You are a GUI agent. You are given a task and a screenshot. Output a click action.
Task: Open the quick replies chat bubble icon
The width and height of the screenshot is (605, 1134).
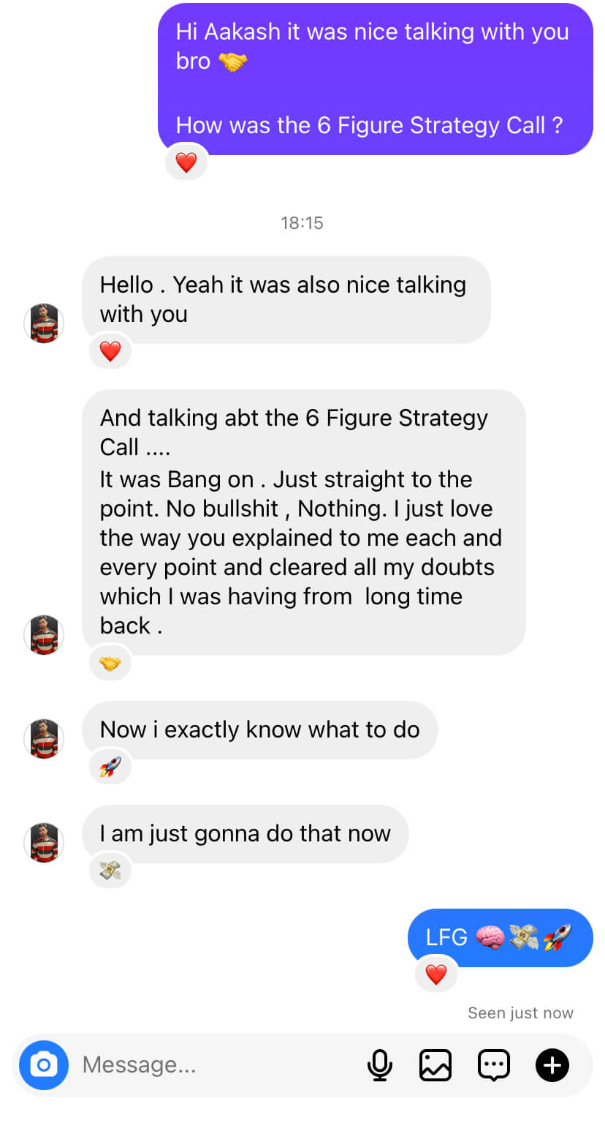[493, 1064]
